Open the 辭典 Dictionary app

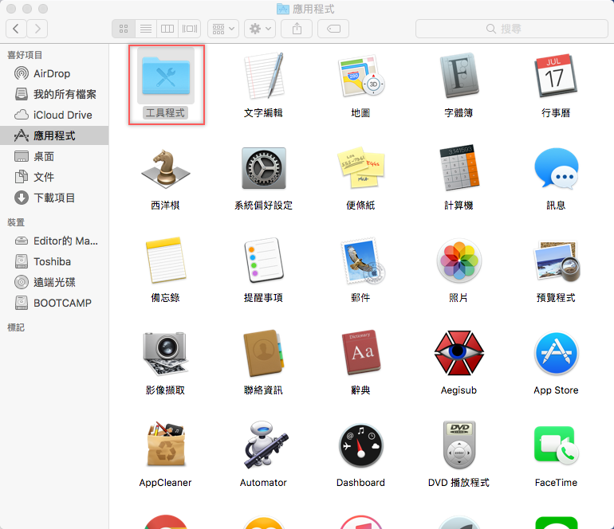pos(362,353)
